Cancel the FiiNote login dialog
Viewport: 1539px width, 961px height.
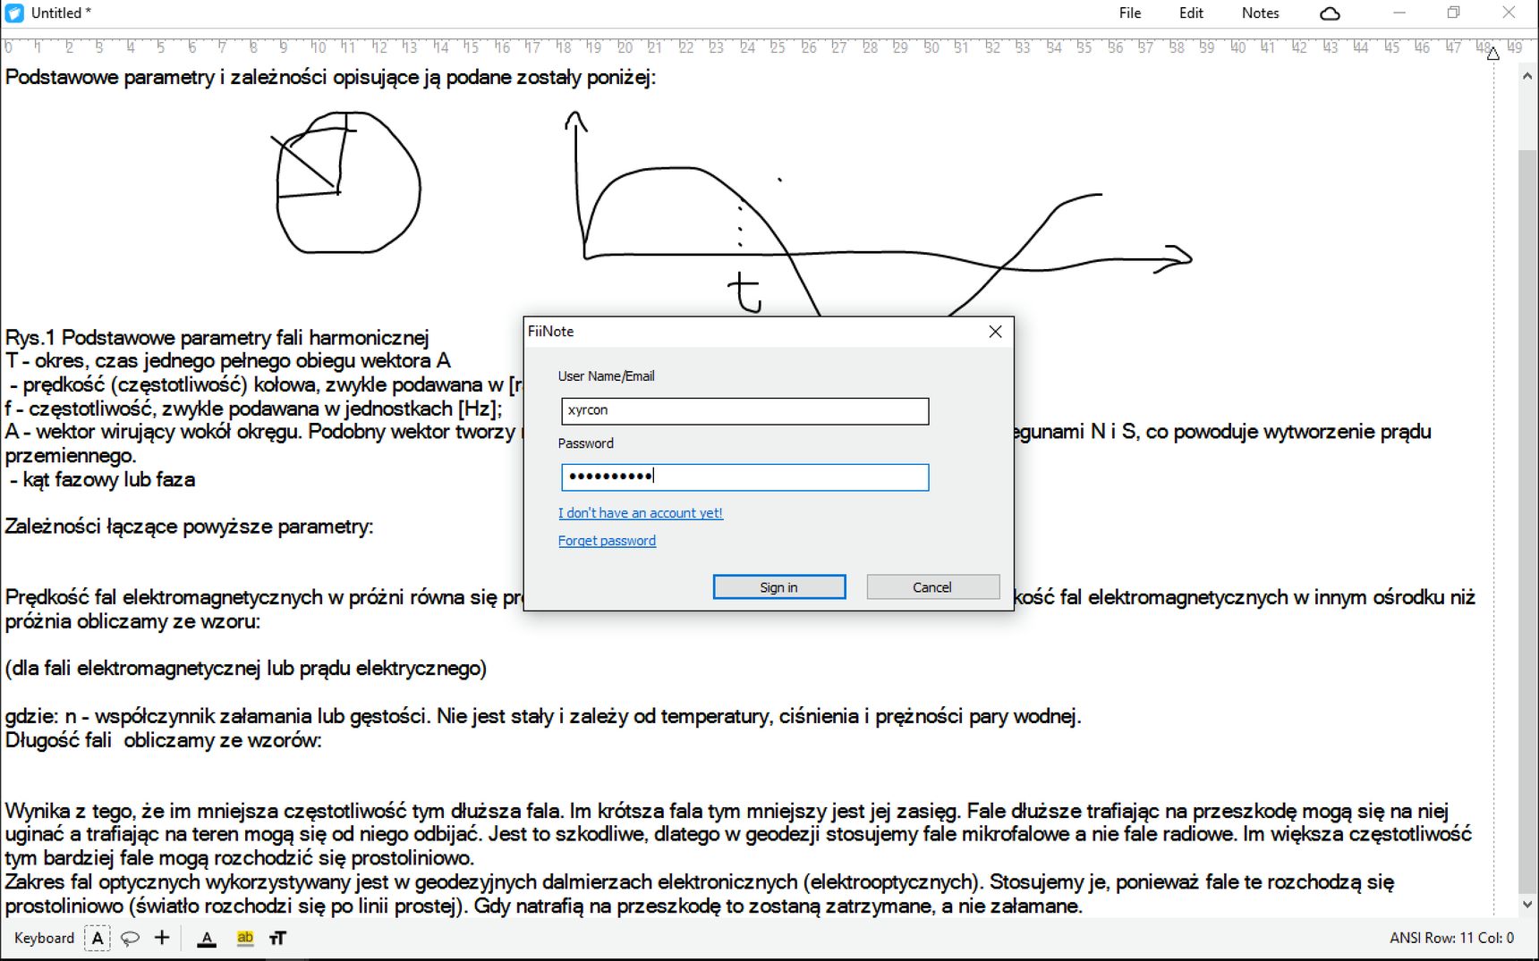933,587
